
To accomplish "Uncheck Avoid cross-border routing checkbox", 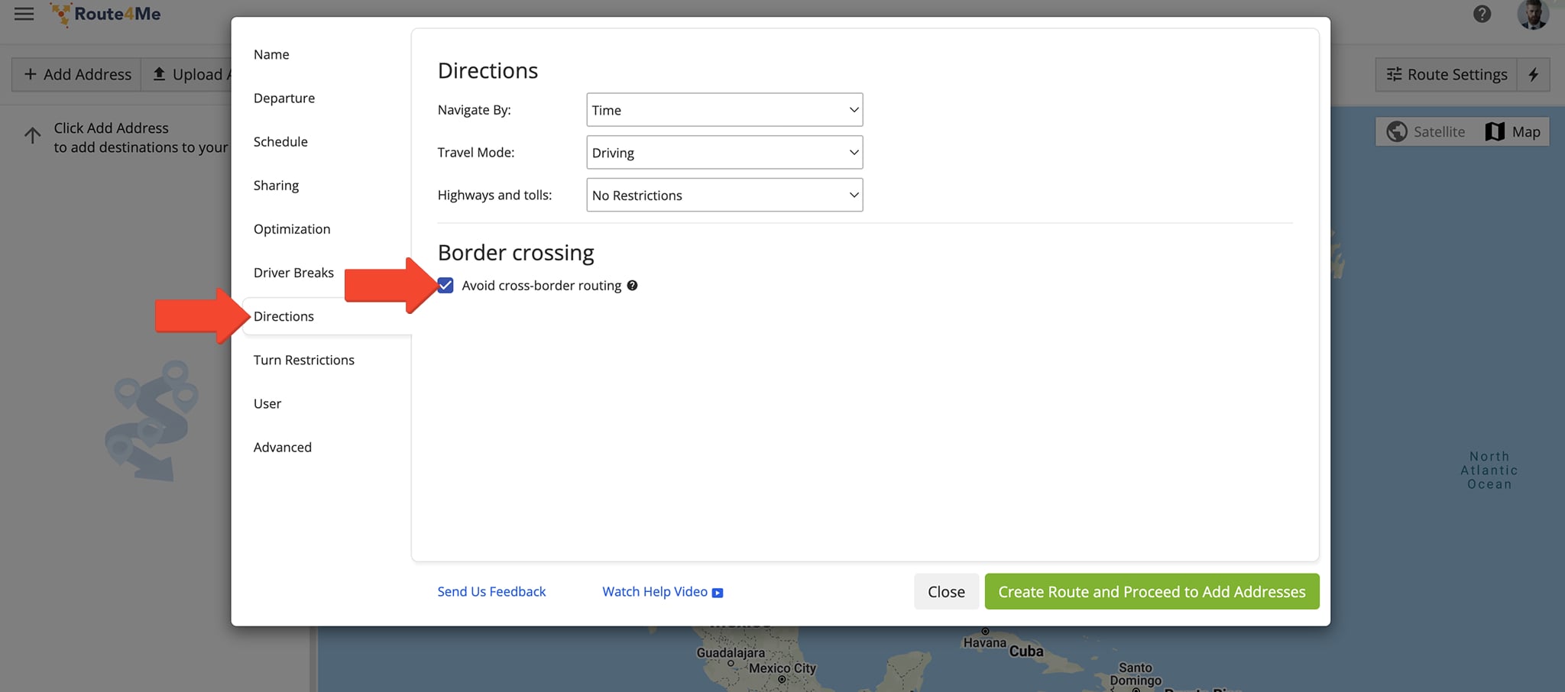I will 446,286.
